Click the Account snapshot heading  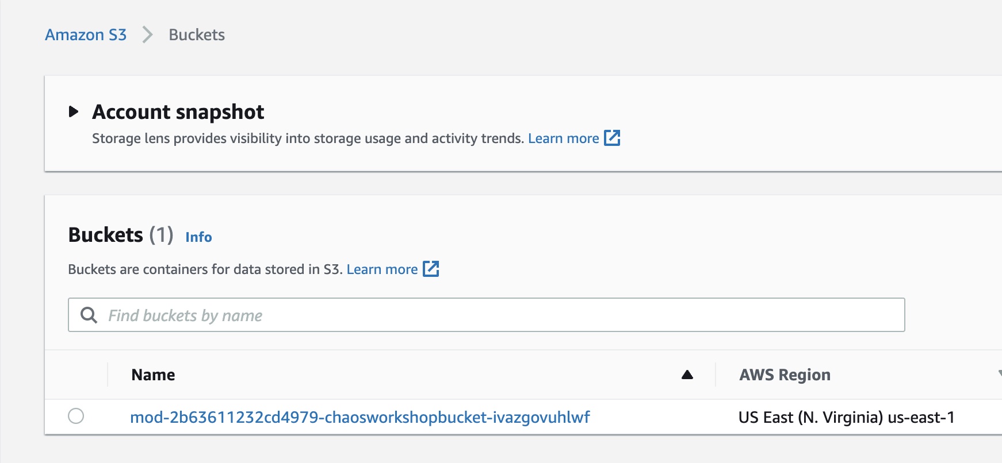point(178,111)
